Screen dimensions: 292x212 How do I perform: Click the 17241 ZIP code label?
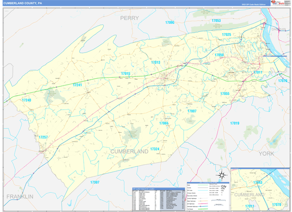[x=77, y=85]
